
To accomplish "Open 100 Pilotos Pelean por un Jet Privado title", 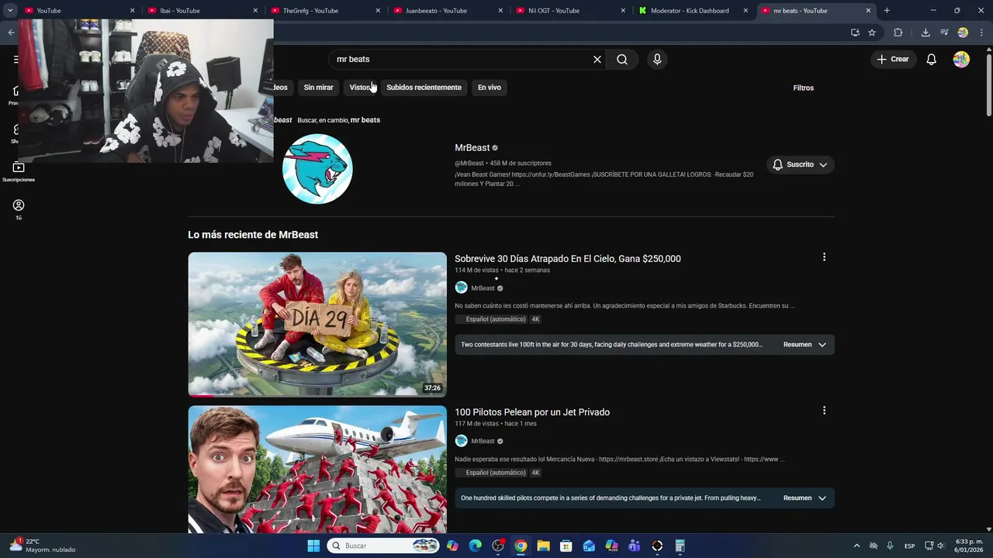I will click(x=532, y=412).
